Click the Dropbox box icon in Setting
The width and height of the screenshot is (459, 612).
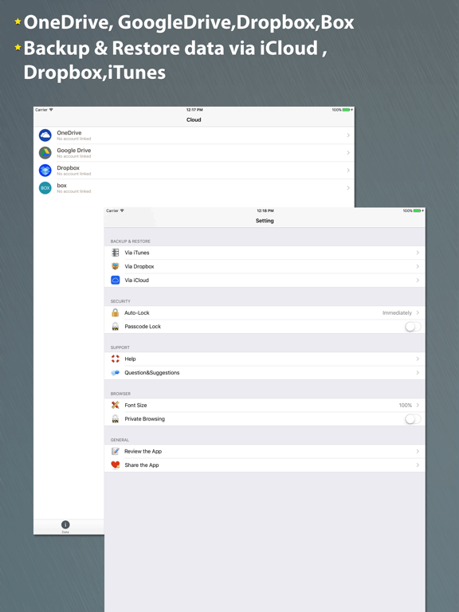click(115, 266)
